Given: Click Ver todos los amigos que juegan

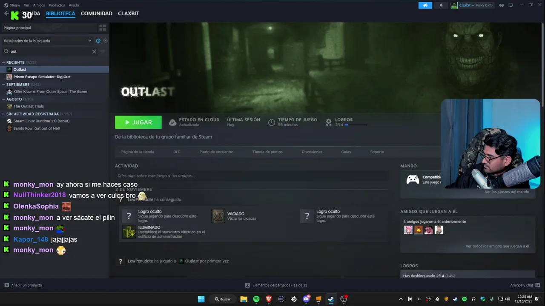Looking at the screenshot, I should pos(497,246).
